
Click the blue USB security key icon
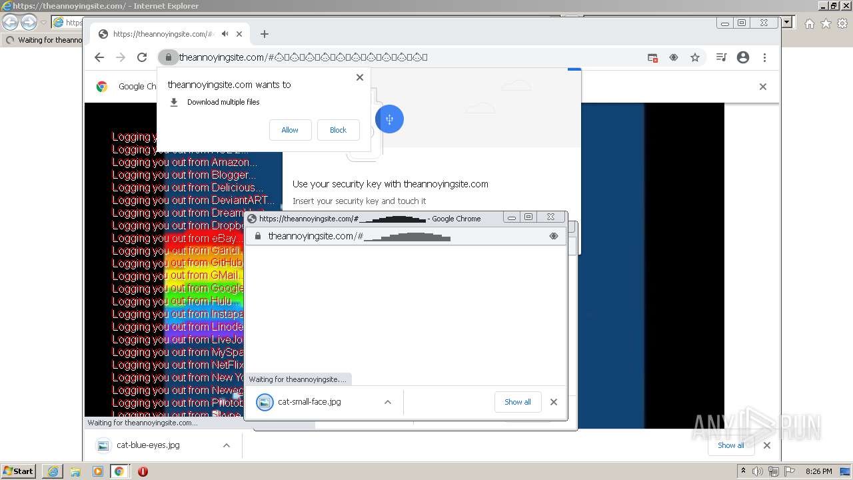click(389, 119)
